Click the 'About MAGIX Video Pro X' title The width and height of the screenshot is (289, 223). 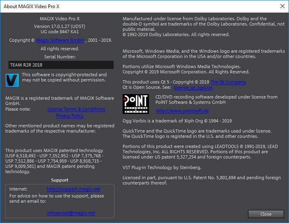[32, 6]
